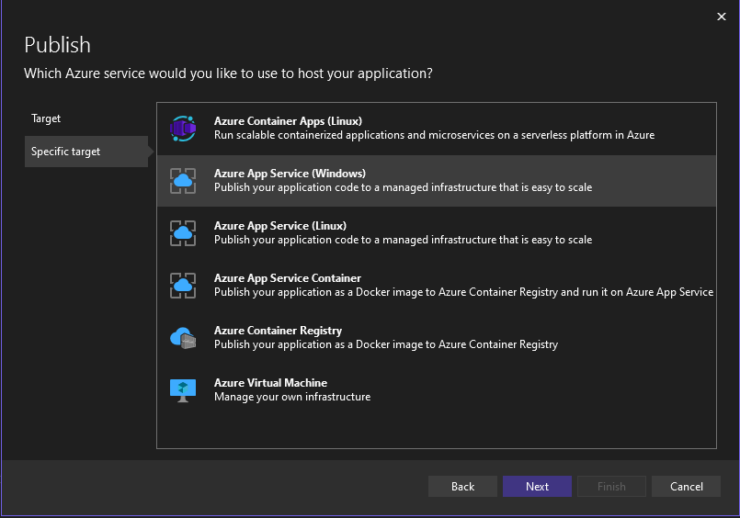Click the Azure App Service (Windows) cloud icon
The image size is (740, 518).
[x=183, y=181]
